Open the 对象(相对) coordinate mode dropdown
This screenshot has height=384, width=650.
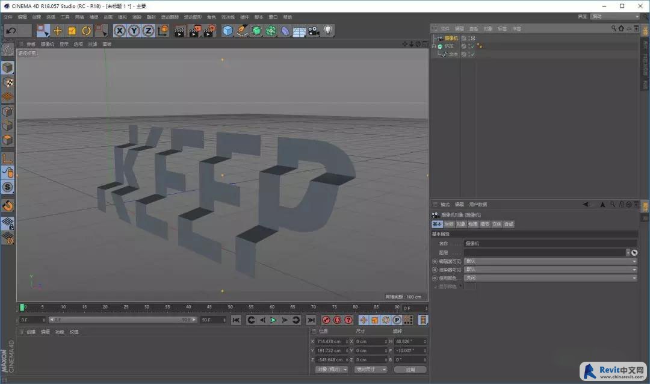[331, 369]
